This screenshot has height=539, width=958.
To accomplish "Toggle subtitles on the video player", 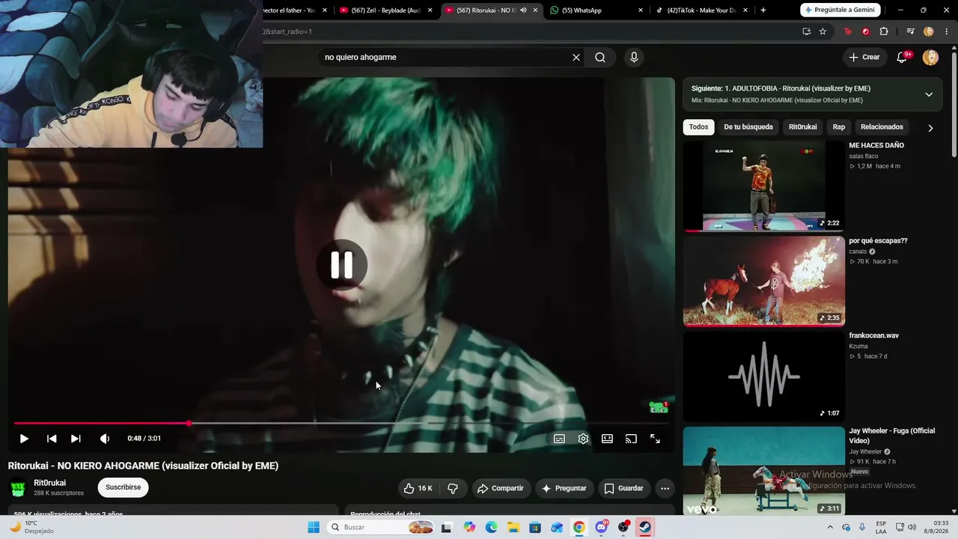I will click(x=559, y=439).
